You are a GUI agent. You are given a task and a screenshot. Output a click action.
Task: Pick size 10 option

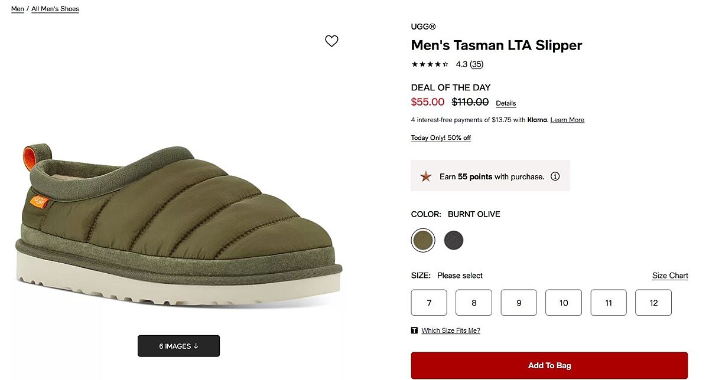pos(564,303)
